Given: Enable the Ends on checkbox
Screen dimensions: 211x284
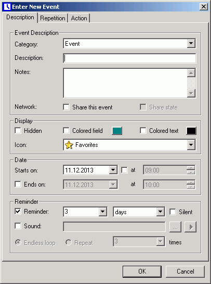Looking at the screenshot, I should [x=18, y=184].
